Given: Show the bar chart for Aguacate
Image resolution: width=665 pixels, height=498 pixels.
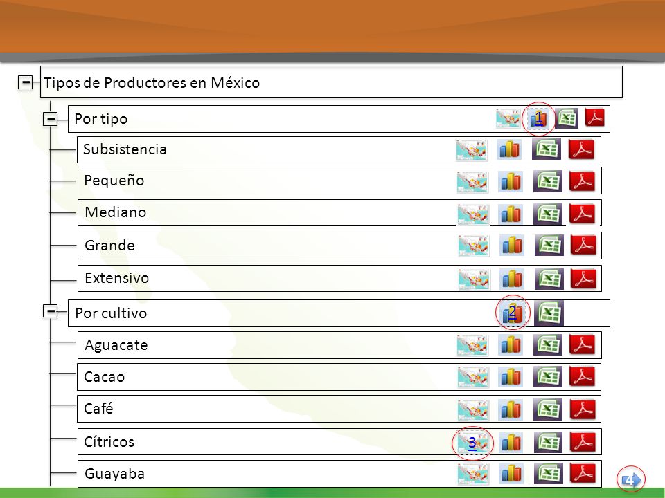Looking at the screenshot, I should click(x=511, y=344).
